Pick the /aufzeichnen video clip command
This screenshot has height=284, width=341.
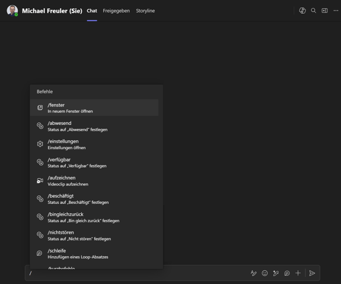[x=94, y=181]
